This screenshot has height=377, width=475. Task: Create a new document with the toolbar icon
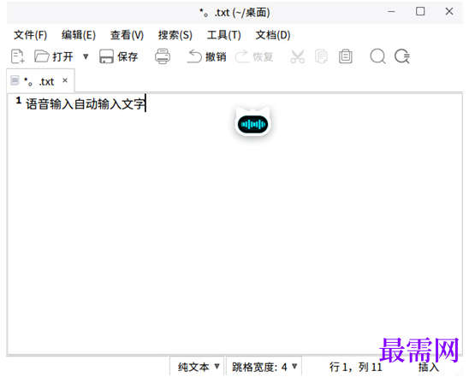point(18,56)
